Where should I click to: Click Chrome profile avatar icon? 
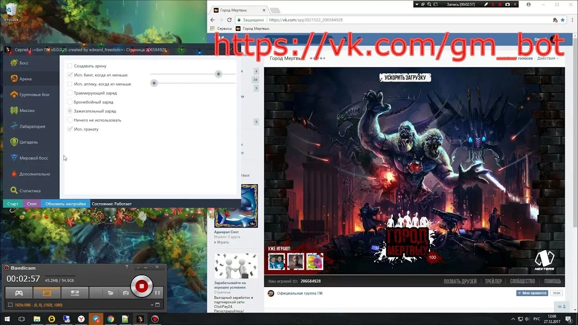click(x=529, y=5)
